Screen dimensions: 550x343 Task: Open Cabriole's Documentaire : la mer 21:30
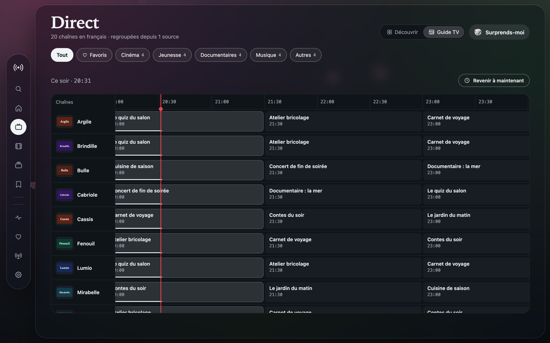343,195
